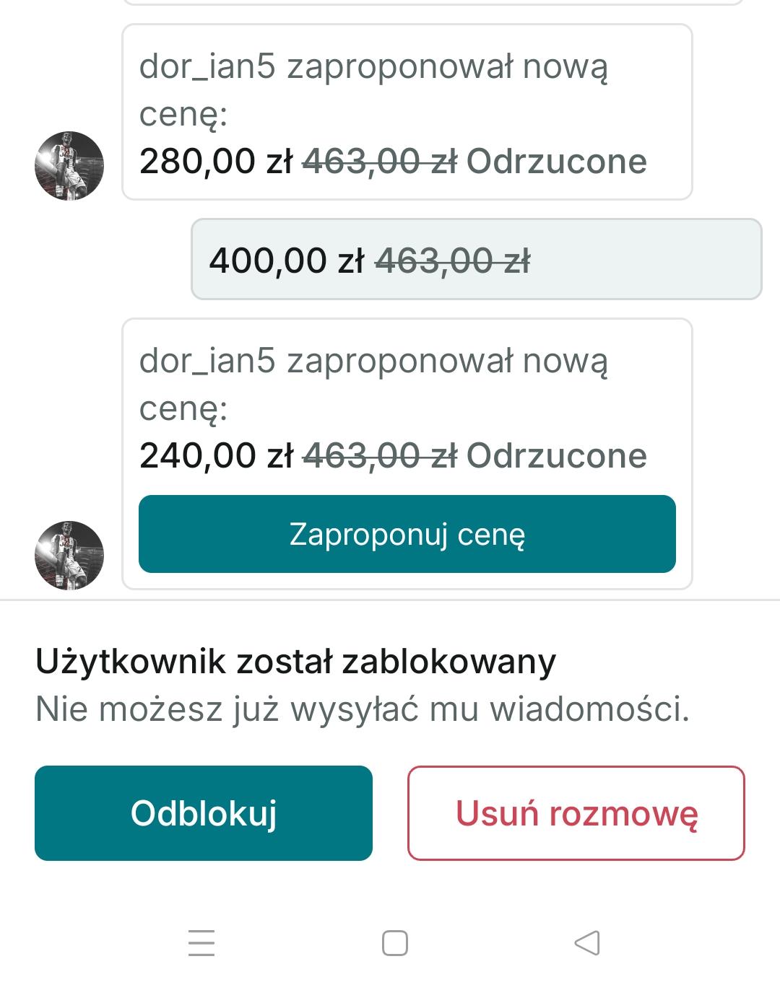Screen dimensions: 780x990
Task: Tap dor_ian5 username in the 240,00 zł message
Action: click(207, 361)
